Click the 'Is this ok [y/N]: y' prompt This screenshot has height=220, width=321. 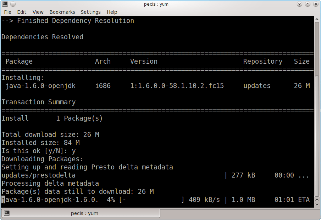(39, 151)
